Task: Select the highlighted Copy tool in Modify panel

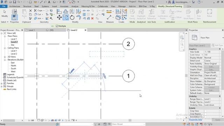Action: (x=66, y=17)
